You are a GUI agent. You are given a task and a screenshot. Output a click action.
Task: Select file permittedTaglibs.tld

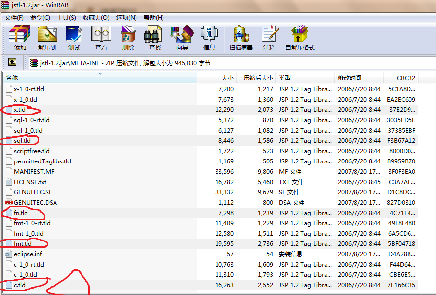pos(42,161)
